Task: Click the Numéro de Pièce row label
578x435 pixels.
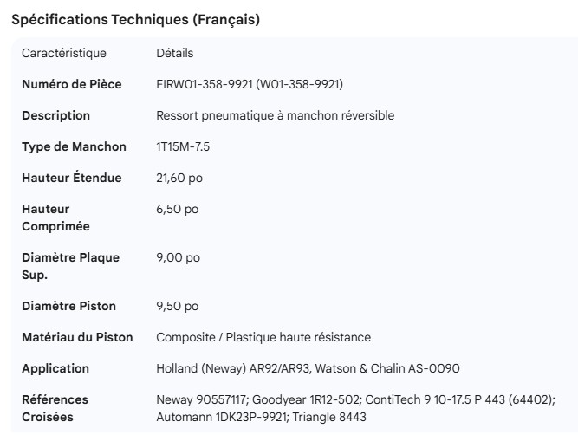Action: [x=72, y=85]
